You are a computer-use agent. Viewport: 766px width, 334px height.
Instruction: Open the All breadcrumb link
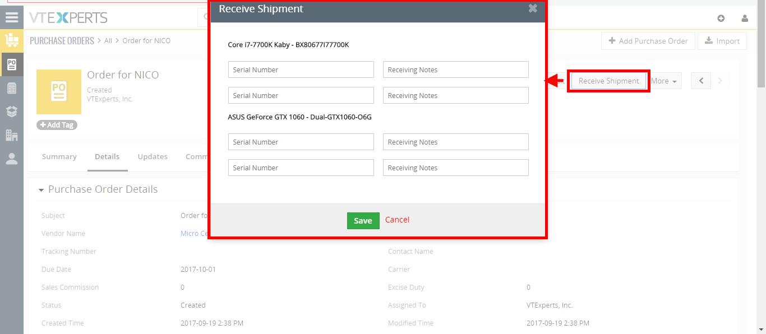(108, 41)
